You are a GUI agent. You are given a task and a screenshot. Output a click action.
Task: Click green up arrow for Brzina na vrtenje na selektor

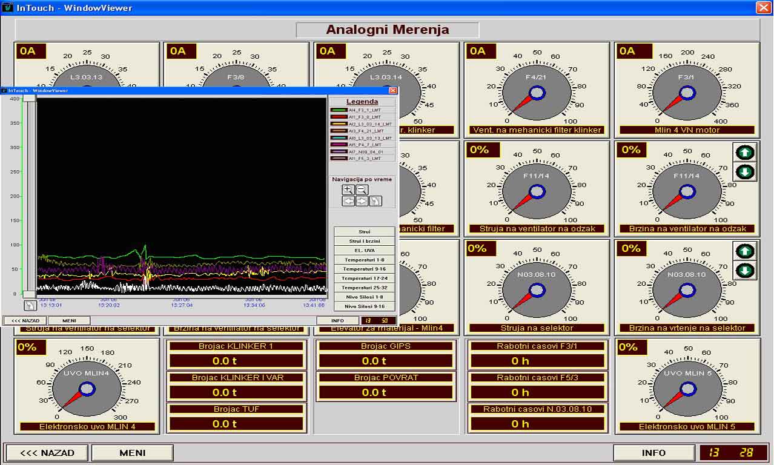click(x=745, y=251)
